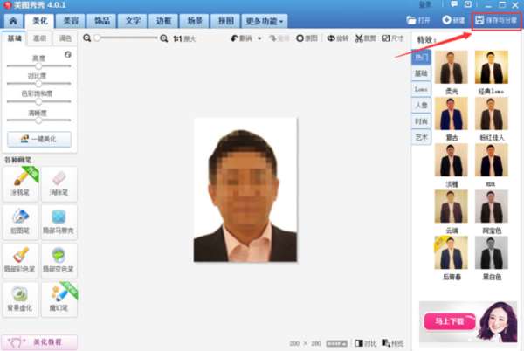Select the 局部变色笔 tool
524x351 pixels.
[x=59, y=260]
